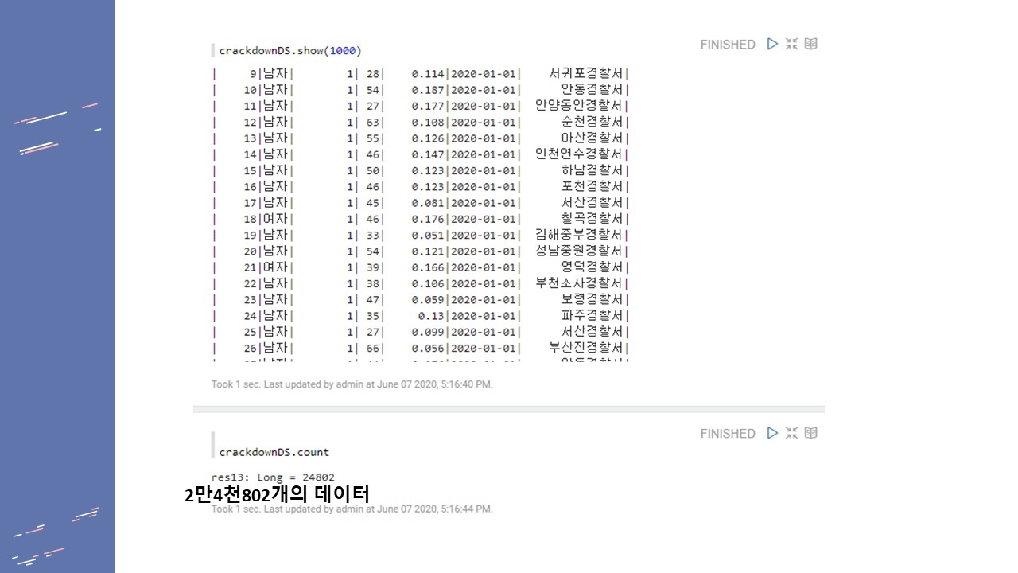Select the cell 칠곡경찰서
Image resolution: width=1018 pixels, height=573 pixels.
click(593, 219)
